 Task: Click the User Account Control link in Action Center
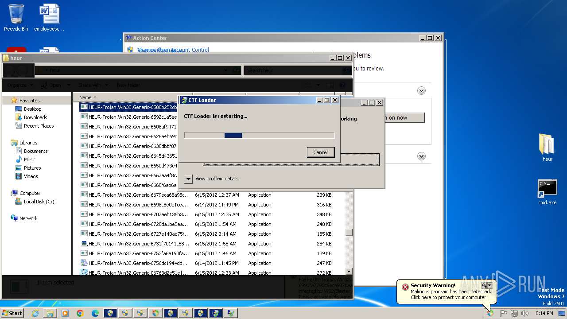point(173,50)
